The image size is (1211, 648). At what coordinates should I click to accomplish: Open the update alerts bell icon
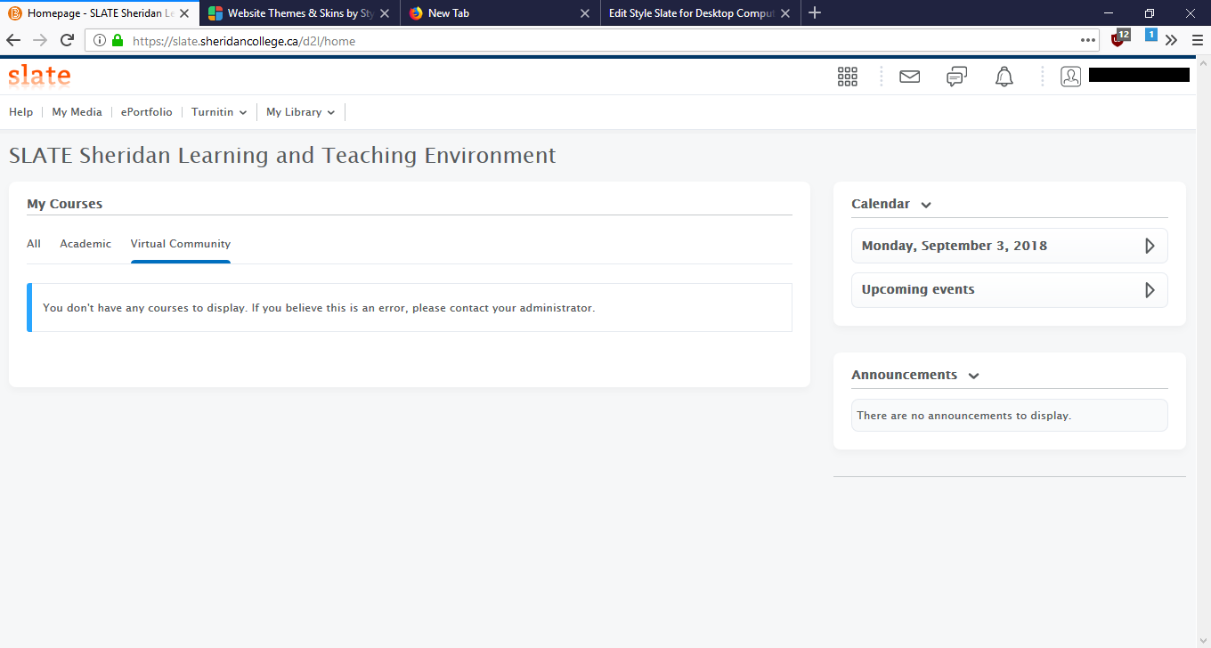click(1004, 77)
